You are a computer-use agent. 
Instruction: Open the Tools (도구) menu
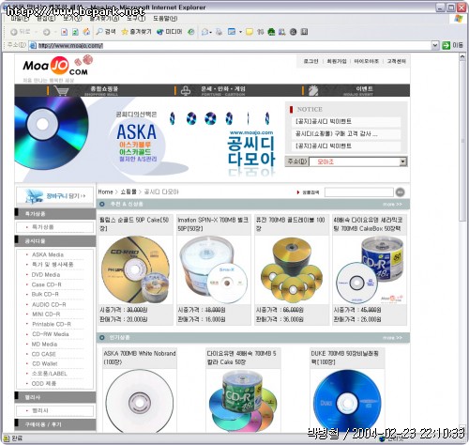[136, 19]
